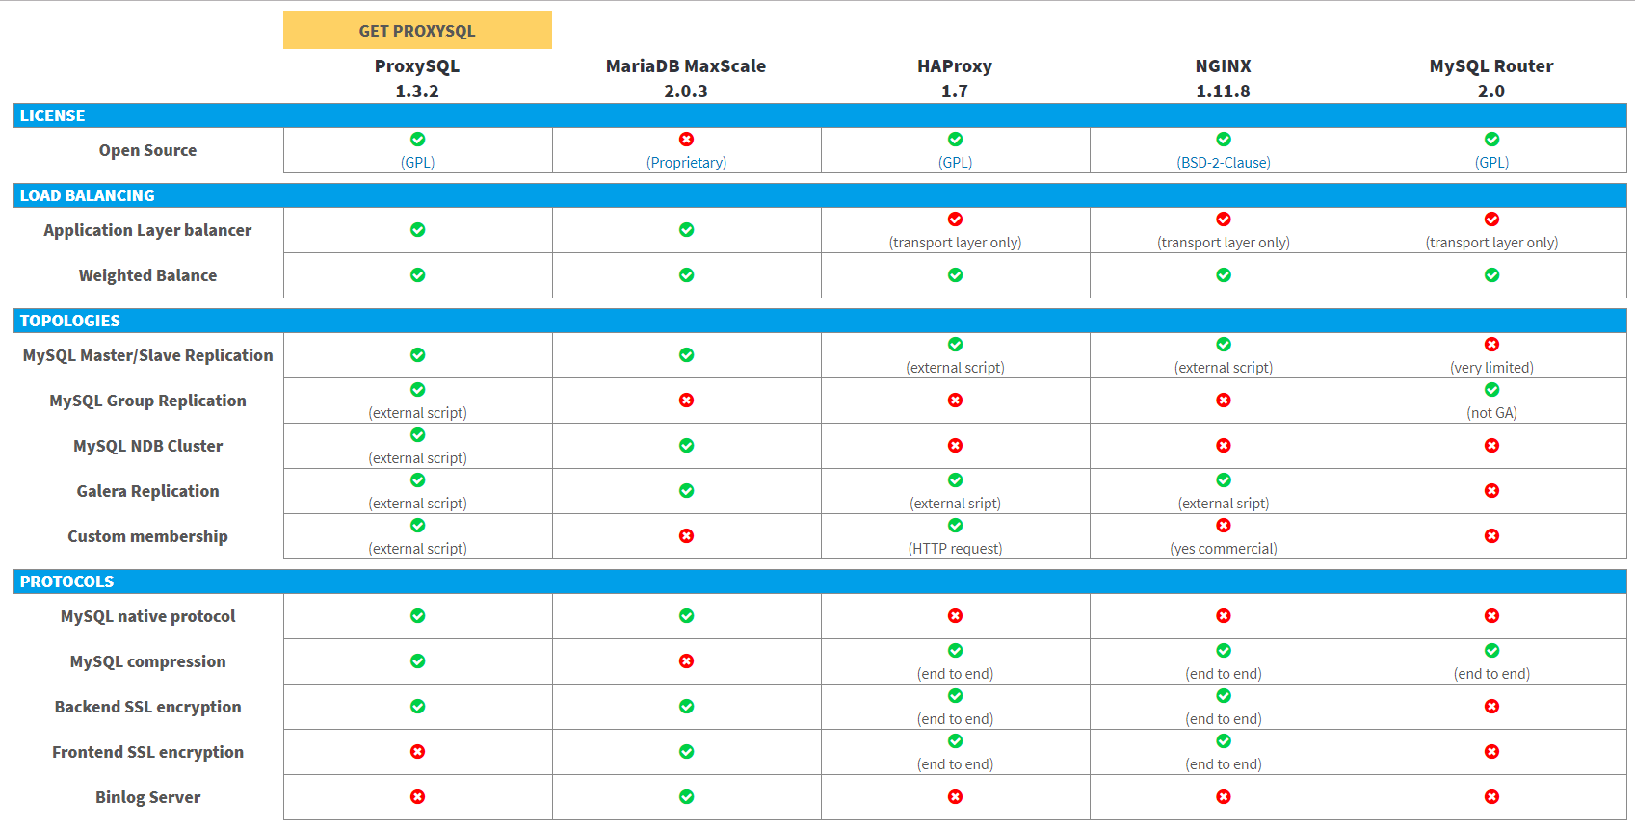Click the Galera Replication row label

147,491
